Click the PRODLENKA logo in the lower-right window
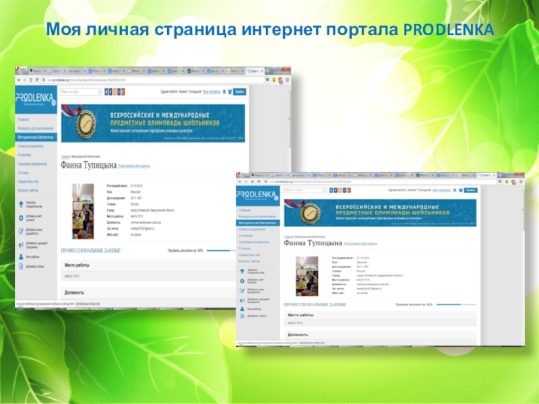Image resolution: width=539 pixels, height=404 pixels. coord(257,195)
